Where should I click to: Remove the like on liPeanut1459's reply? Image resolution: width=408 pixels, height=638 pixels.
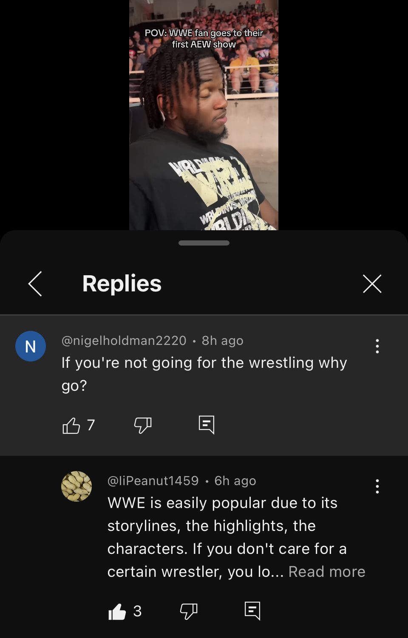pyautogui.click(x=117, y=612)
